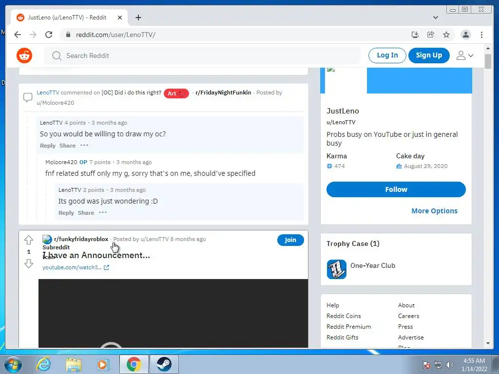Click the external link icon after youtube.com/watch
Viewport: 499px width, 374px height.
(106, 267)
